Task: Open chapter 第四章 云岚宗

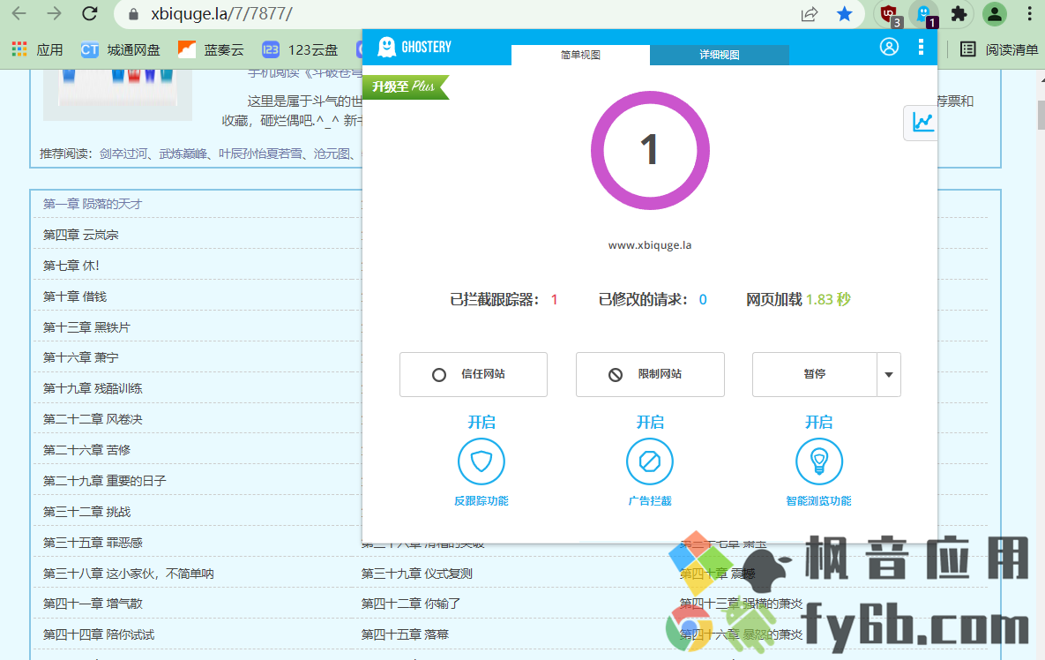Action: coord(80,235)
